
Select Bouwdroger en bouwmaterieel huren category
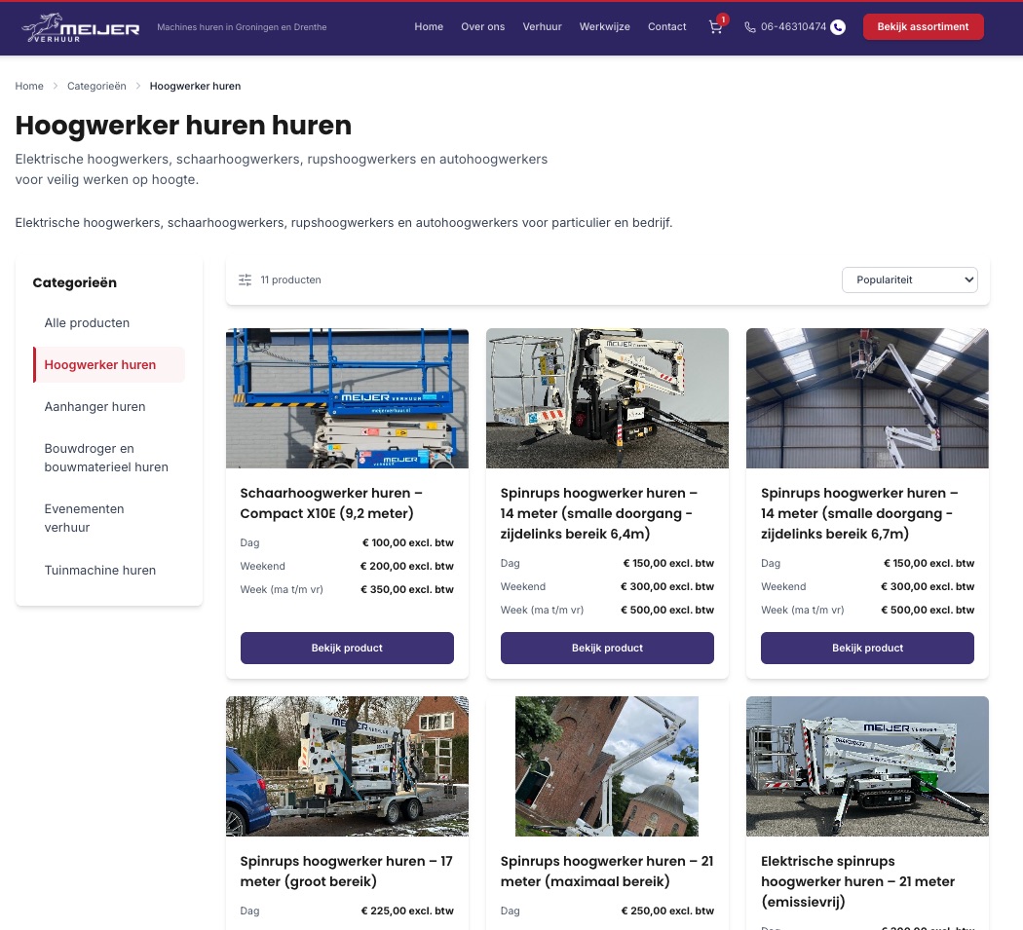[109, 458]
